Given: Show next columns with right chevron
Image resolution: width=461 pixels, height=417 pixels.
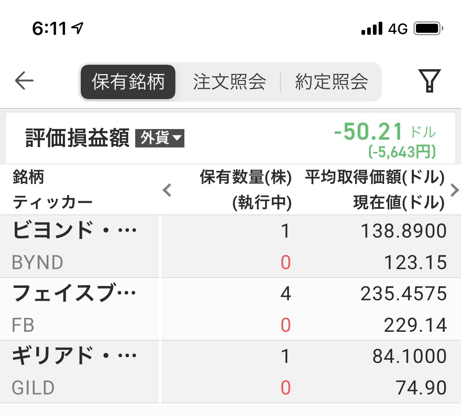Looking at the screenshot, I should [x=454, y=190].
